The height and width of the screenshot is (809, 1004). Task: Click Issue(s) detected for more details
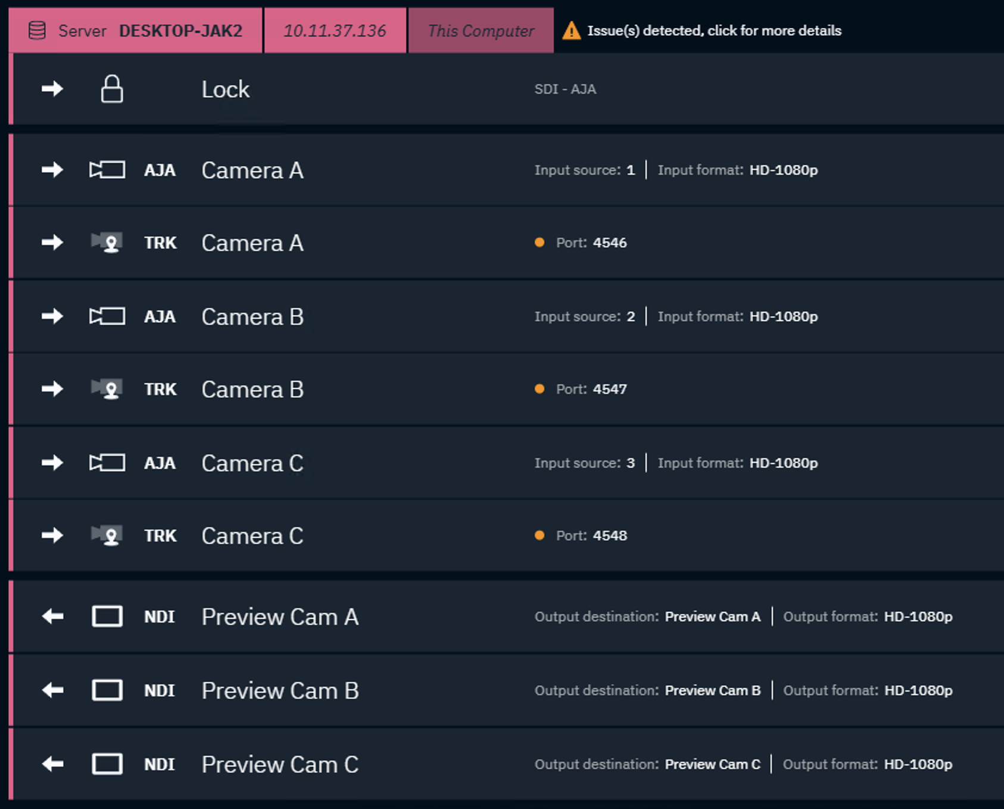pyautogui.click(x=714, y=30)
